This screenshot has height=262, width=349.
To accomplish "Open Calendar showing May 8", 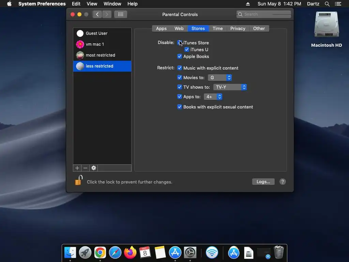I will pos(145,252).
